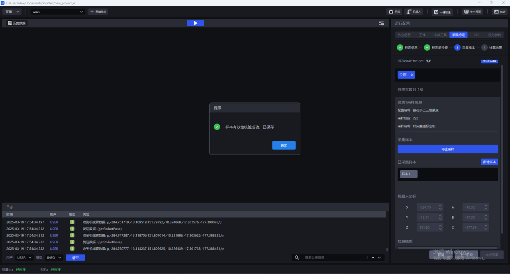Viewport: 510px width, 274px height.
Task: Switch to 生产界面 production view
Action: [472, 12]
